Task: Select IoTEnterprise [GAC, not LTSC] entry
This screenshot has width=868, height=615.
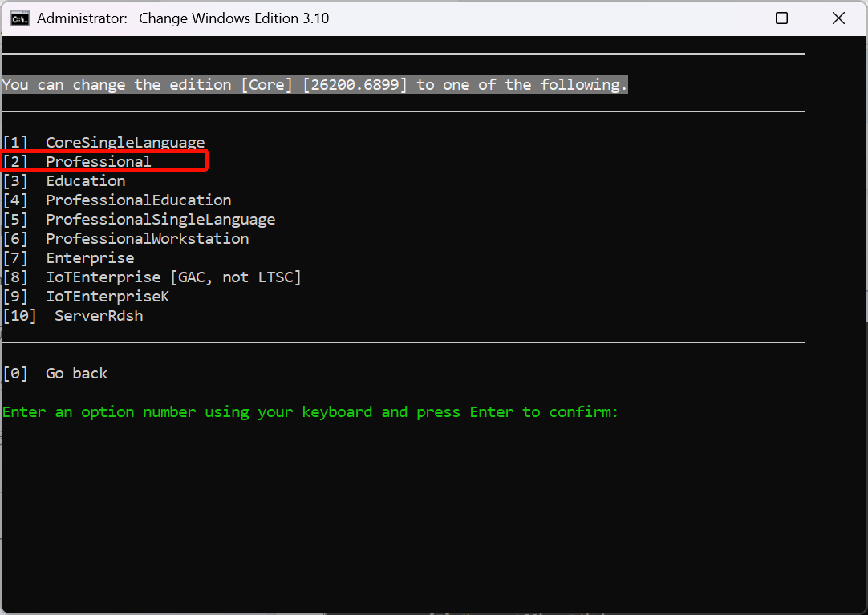Action: click(173, 277)
